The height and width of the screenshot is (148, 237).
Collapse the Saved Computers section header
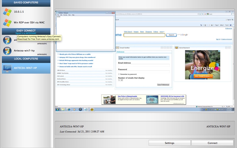[x=26, y=3]
